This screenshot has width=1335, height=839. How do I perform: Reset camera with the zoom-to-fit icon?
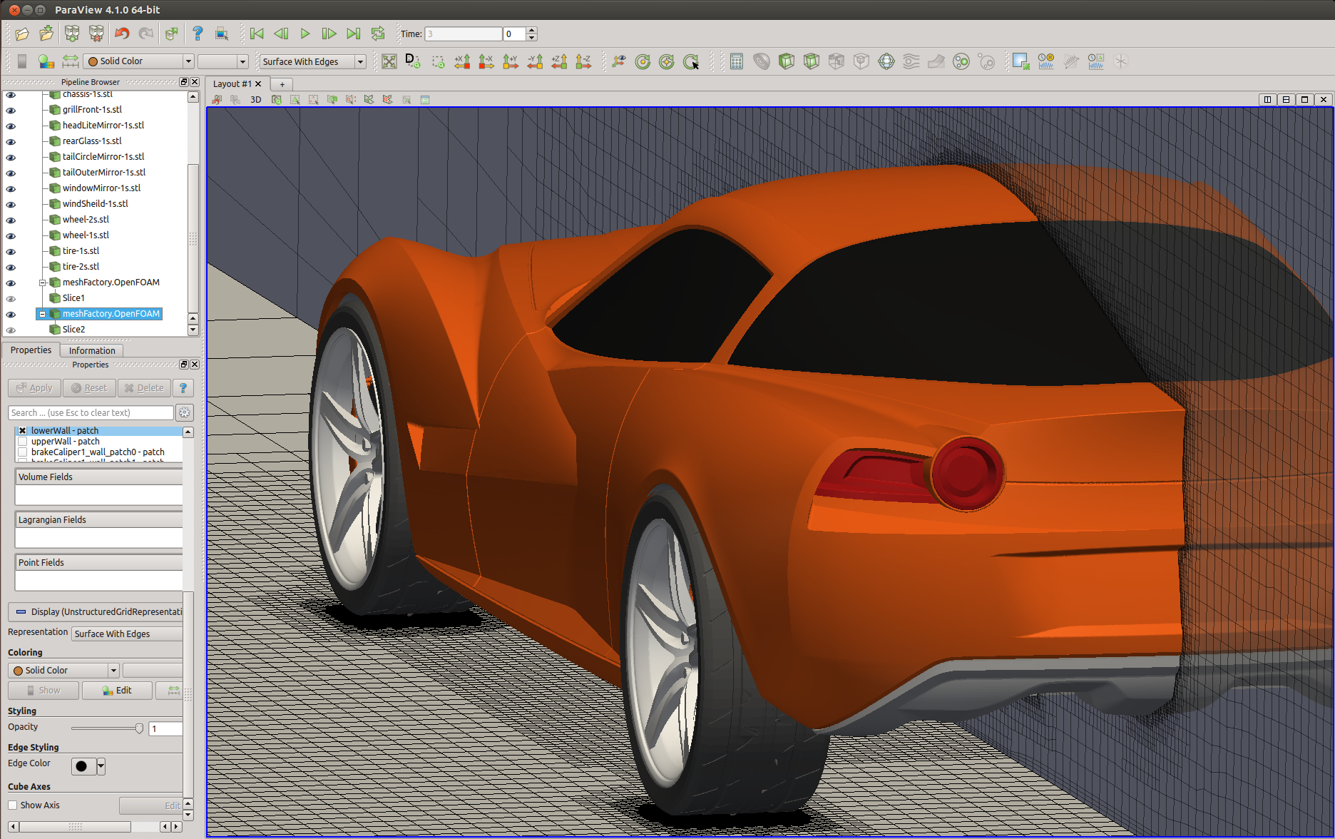pos(389,62)
